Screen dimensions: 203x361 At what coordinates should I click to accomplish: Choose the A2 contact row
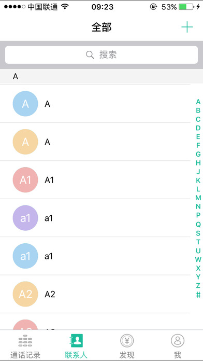[95, 294]
